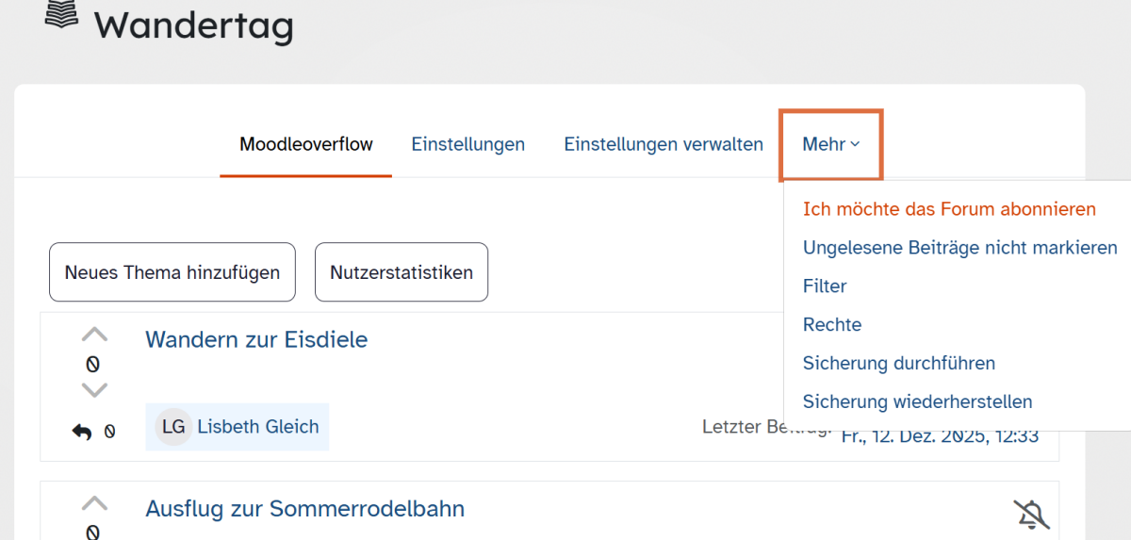The width and height of the screenshot is (1131, 540).
Task: Upvote the Wandern zur Eisdiele topic
Action: [x=94, y=335]
